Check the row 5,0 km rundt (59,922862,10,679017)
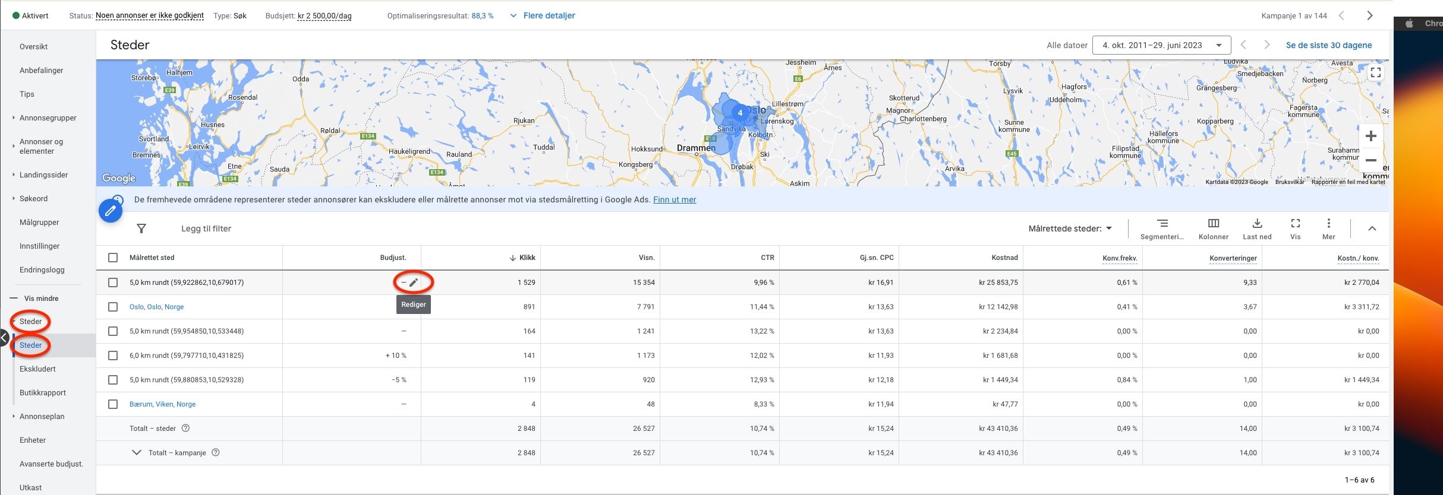The image size is (1443, 495). pos(113,283)
